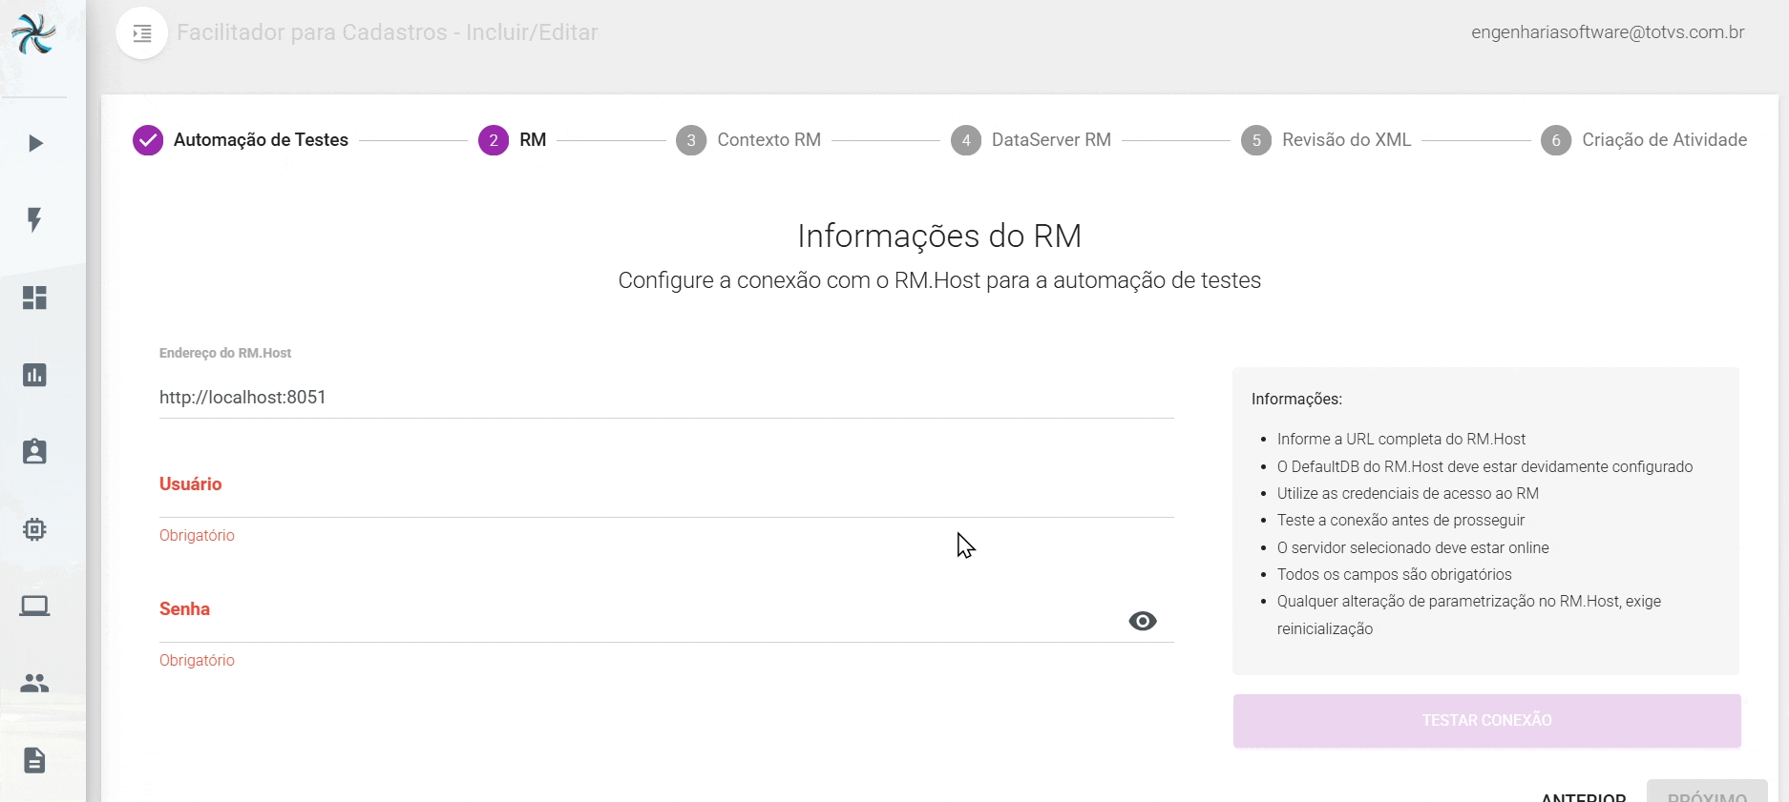This screenshot has width=1789, height=802.
Task: Click the pinwheel logo at top left
Action: click(x=34, y=34)
